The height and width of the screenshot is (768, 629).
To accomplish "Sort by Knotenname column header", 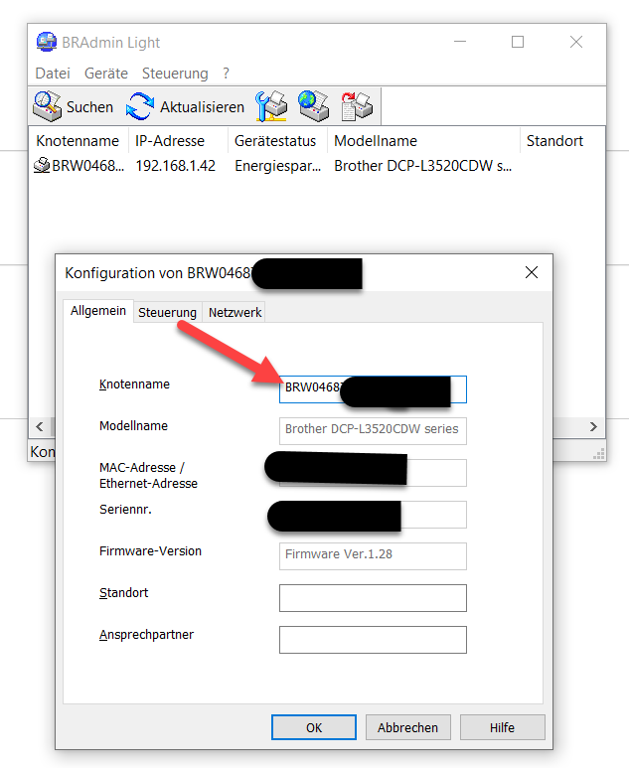I will coord(79,140).
